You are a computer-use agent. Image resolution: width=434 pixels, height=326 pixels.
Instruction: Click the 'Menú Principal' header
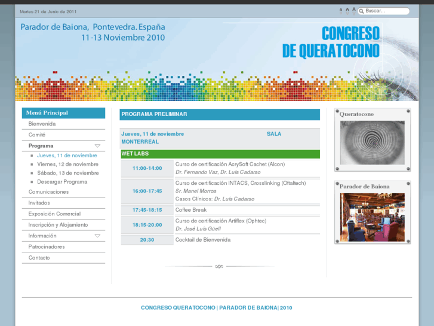point(63,113)
